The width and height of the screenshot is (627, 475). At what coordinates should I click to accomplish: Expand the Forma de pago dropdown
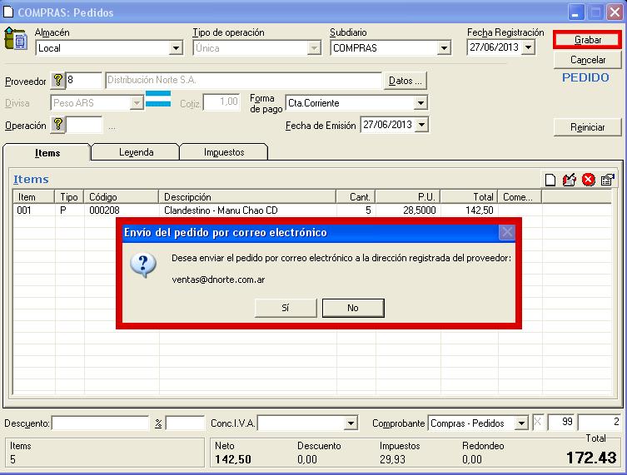pos(420,103)
